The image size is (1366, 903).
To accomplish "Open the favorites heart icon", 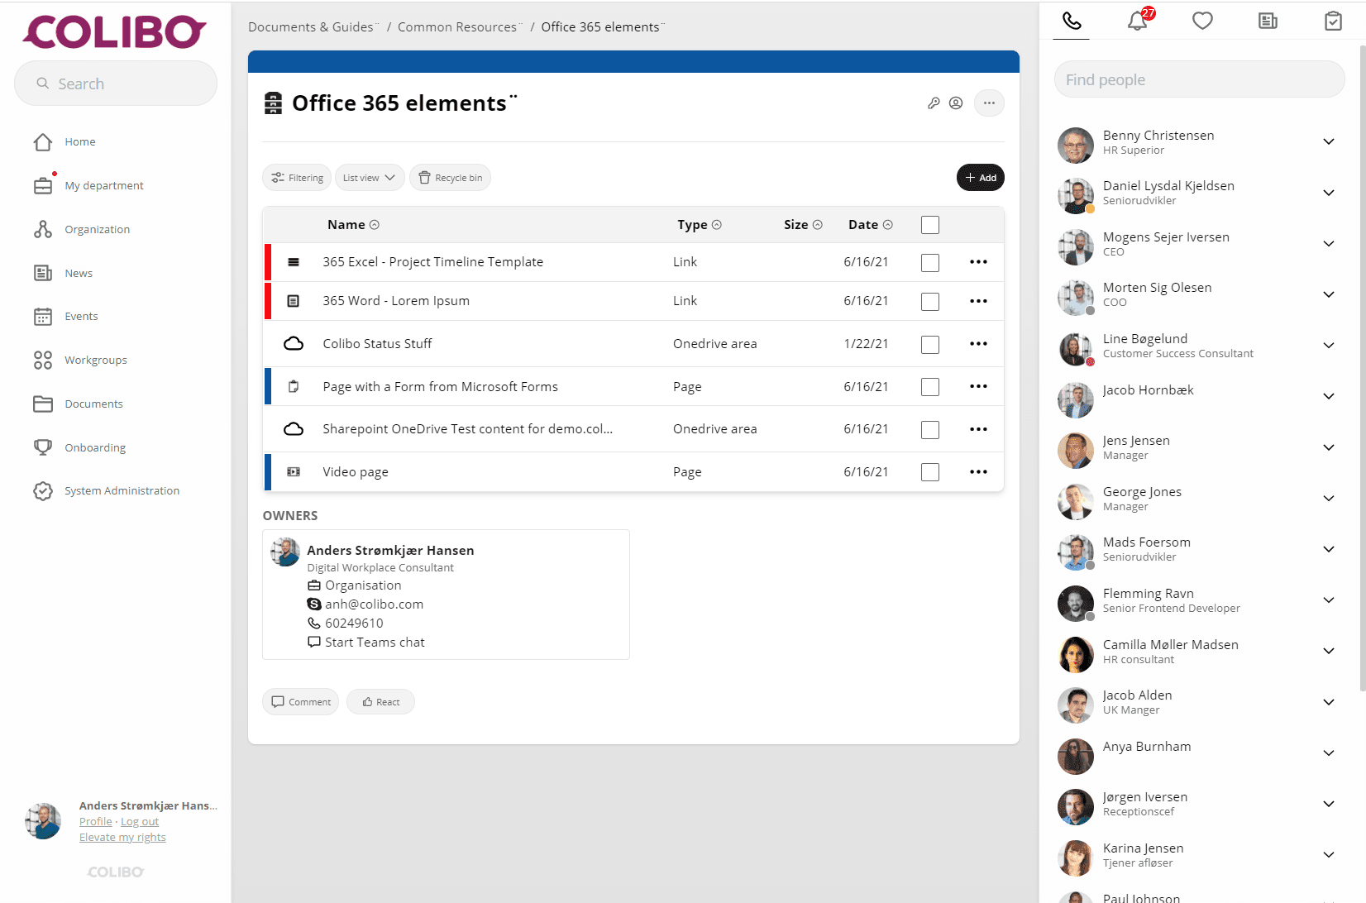I will (x=1202, y=21).
